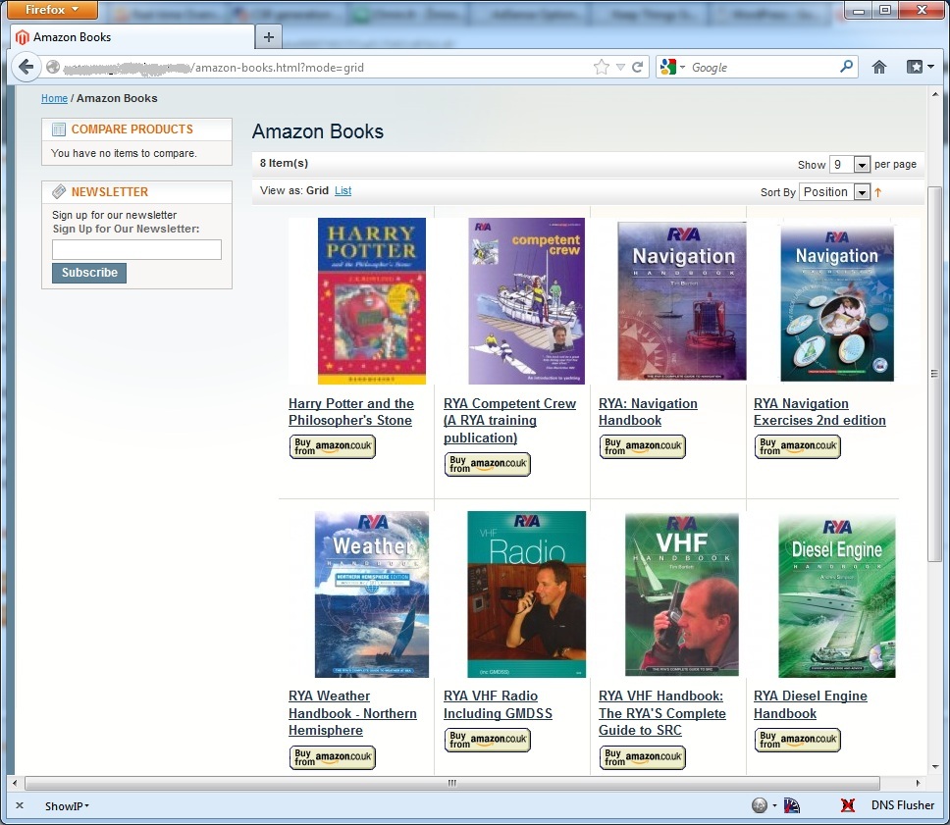
Task: Buy Harry Potter from amazon.co.uk button
Action: tap(333, 446)
